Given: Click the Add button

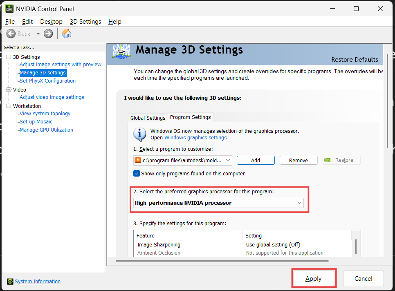Looking at the screenshot, I should point(256,160).
